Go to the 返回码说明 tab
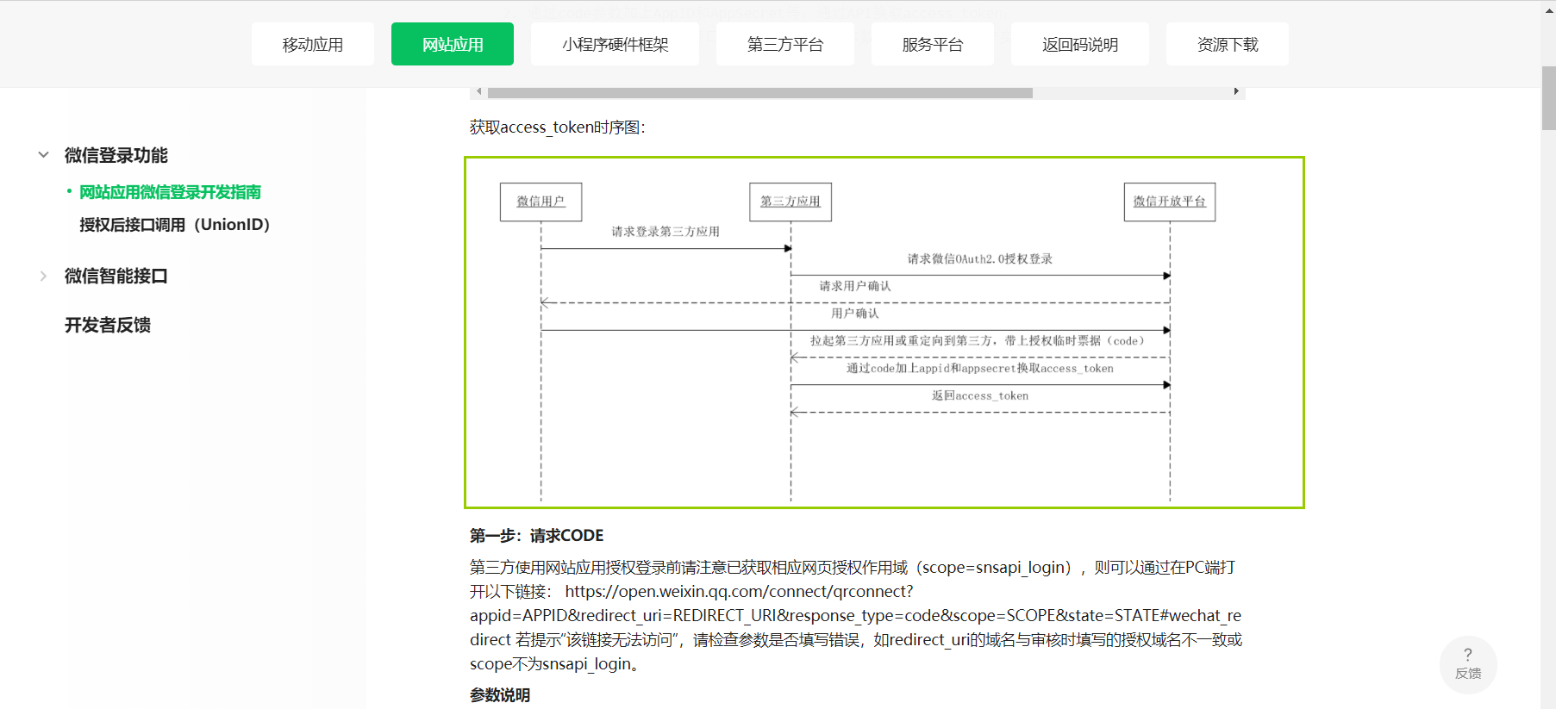The height and width of the screenshot is (709, 1556). point(1080,44)
